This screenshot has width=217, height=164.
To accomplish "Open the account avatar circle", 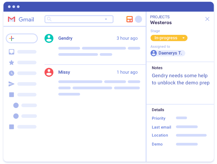I will [138, 19].
